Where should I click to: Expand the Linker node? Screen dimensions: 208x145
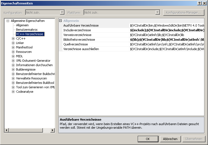point(13,43)
